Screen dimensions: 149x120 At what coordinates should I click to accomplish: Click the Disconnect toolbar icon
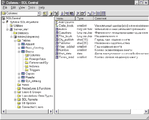click(56, 13)
